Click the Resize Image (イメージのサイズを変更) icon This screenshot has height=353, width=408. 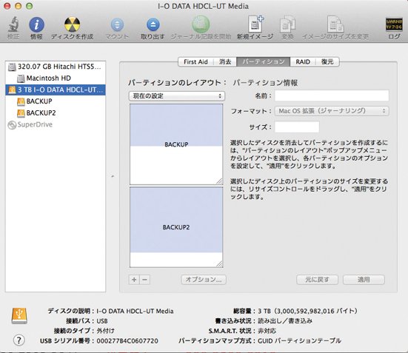pyautogui.click(x=335, y=24)
